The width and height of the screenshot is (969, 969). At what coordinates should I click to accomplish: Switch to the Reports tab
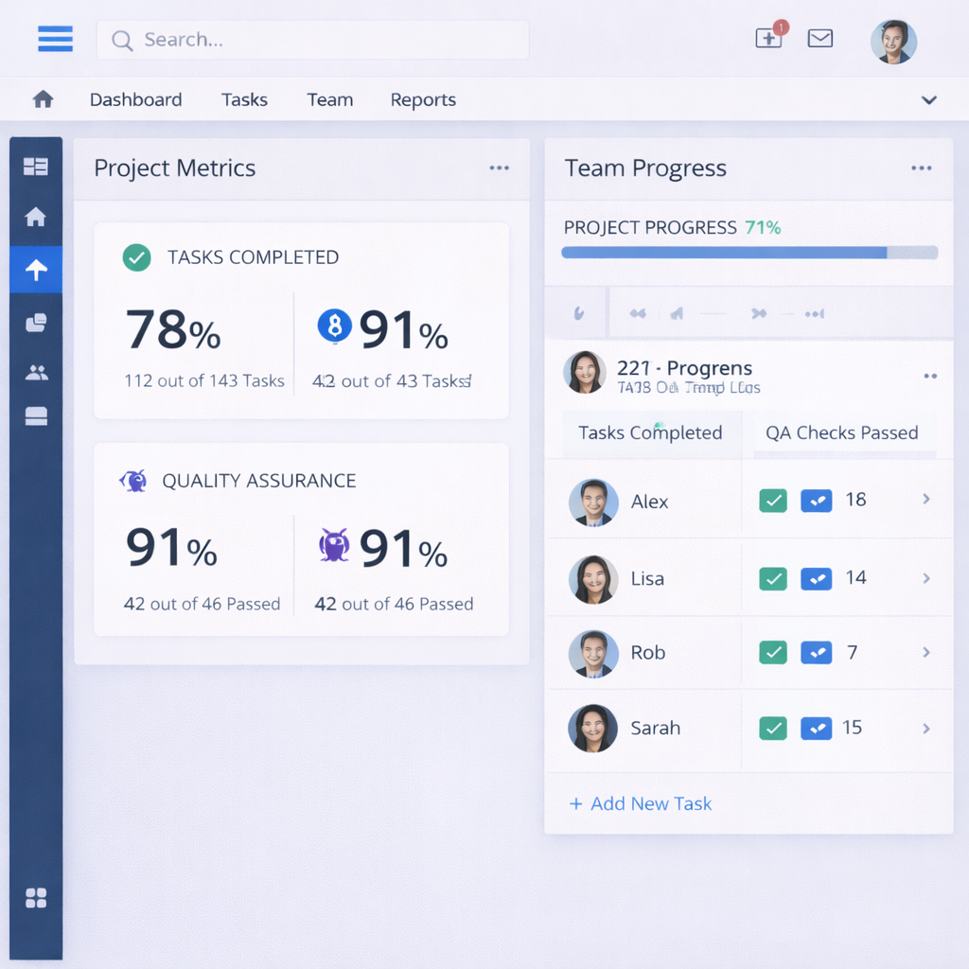point(423,100)
